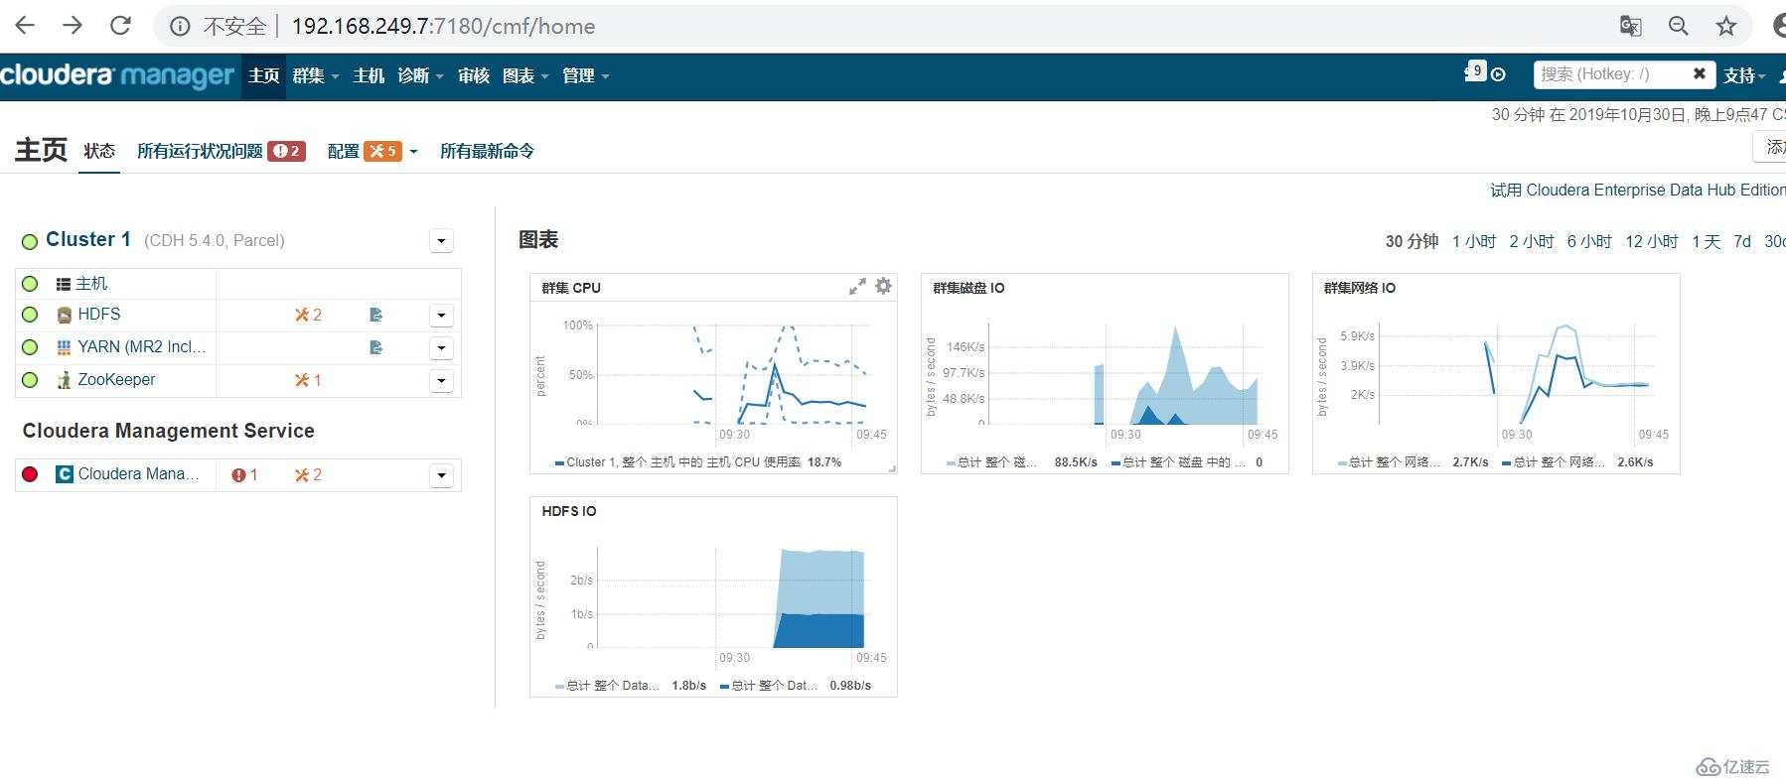The height and width of the screenshot is (779, 1786).
Task: Open running commands indicator badge 9
Action: [1475, 71]
